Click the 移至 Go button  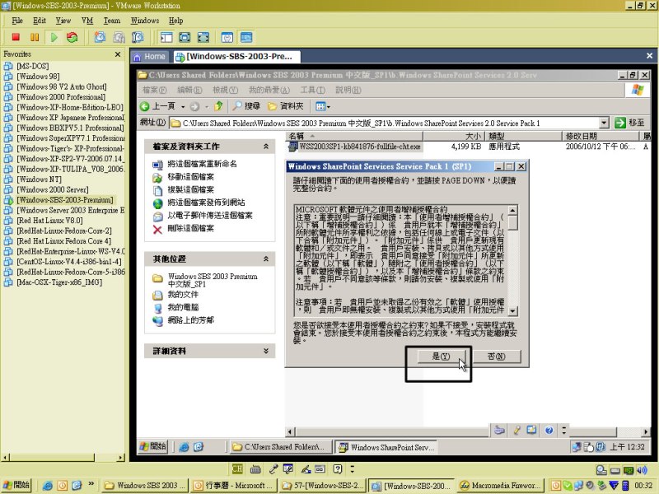pos(629,123)
